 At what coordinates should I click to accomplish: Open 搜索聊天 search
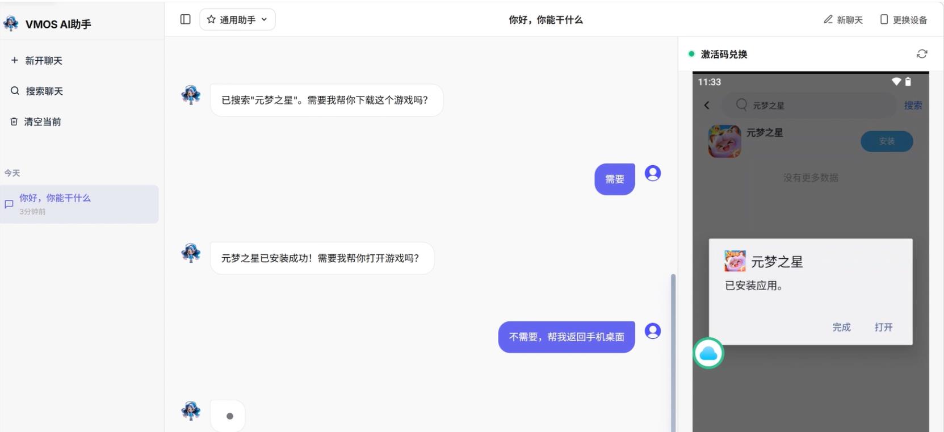pyautogui.click(x=37, y=91)
